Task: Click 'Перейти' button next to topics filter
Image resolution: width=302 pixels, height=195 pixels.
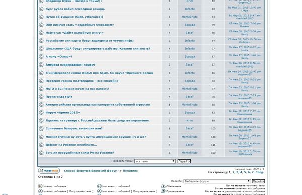Action: coord(184,161)
